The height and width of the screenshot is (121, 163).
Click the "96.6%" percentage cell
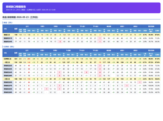point(151,59)
